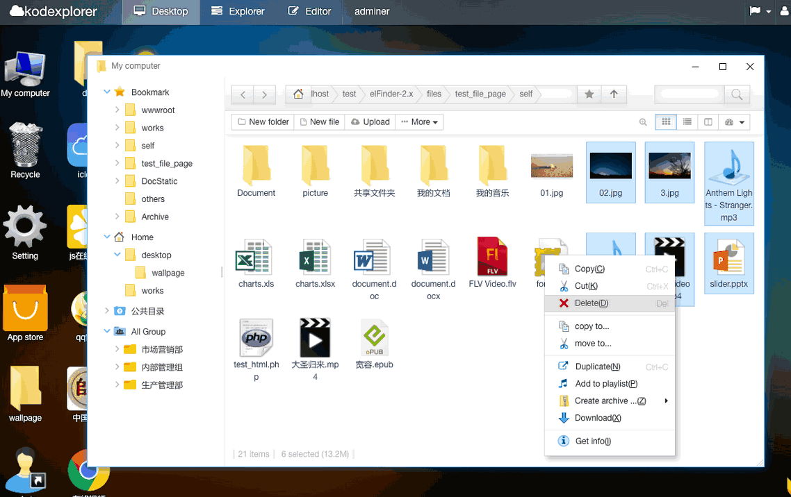Open the App store desktop icon
This screenshot has width=791, height=497.
click(x=25, y=309)
